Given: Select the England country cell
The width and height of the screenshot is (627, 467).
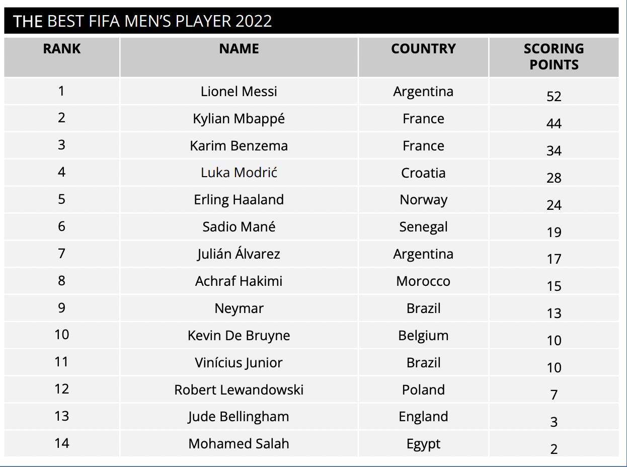Looking at the screenshot, I should pyautogui.click(x=423, y=417).
